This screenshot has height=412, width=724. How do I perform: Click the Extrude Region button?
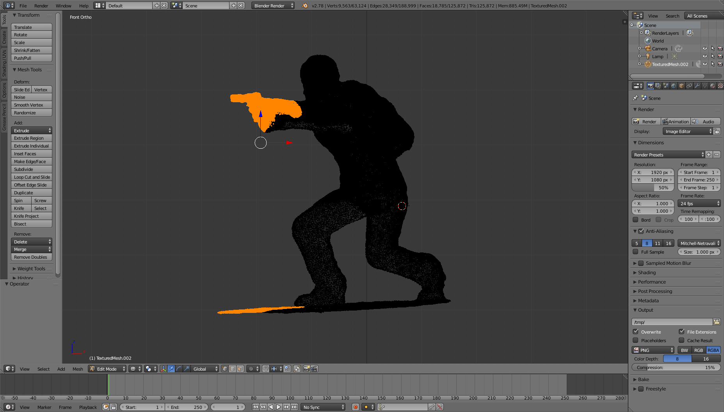[x=32, y=138]
